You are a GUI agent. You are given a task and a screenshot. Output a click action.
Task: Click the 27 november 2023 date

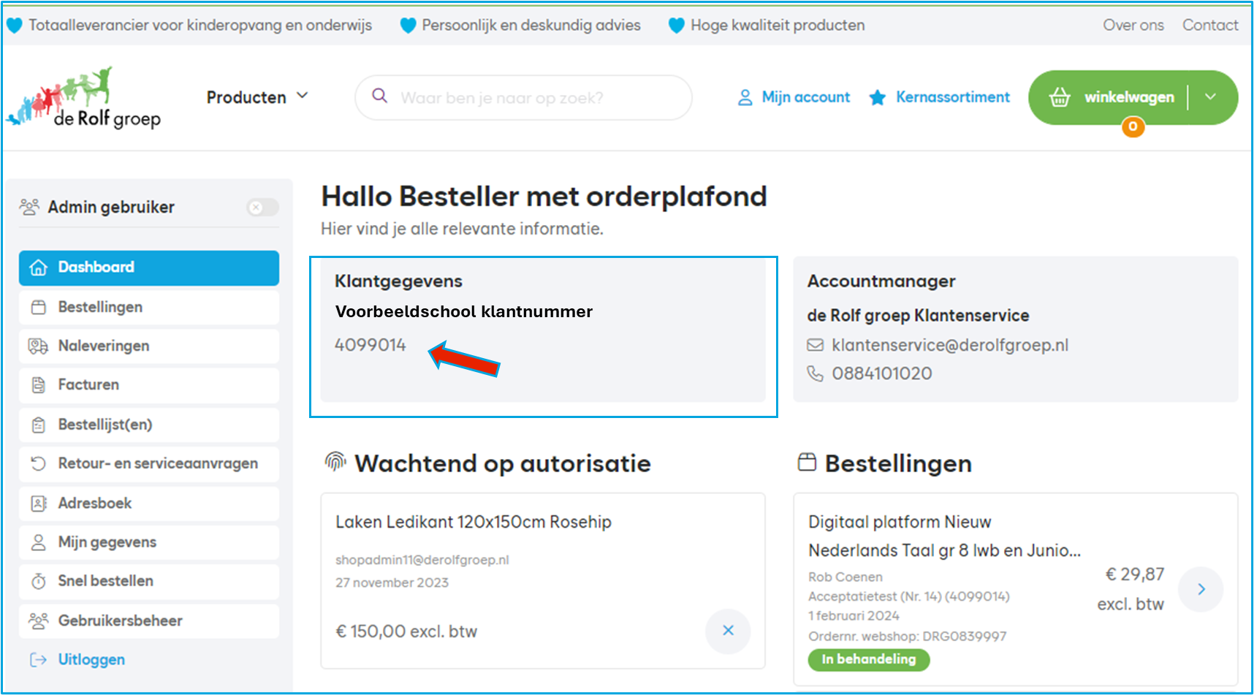[x=392, y=583]
